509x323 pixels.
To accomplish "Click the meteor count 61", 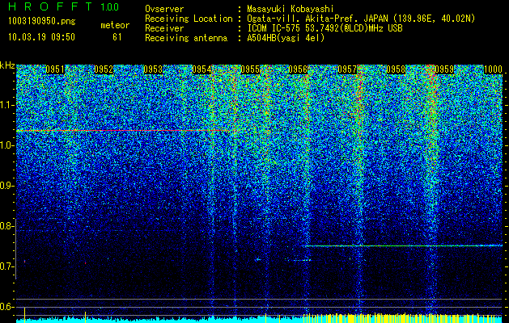I will pyautogui.click(x=117, y=37).
